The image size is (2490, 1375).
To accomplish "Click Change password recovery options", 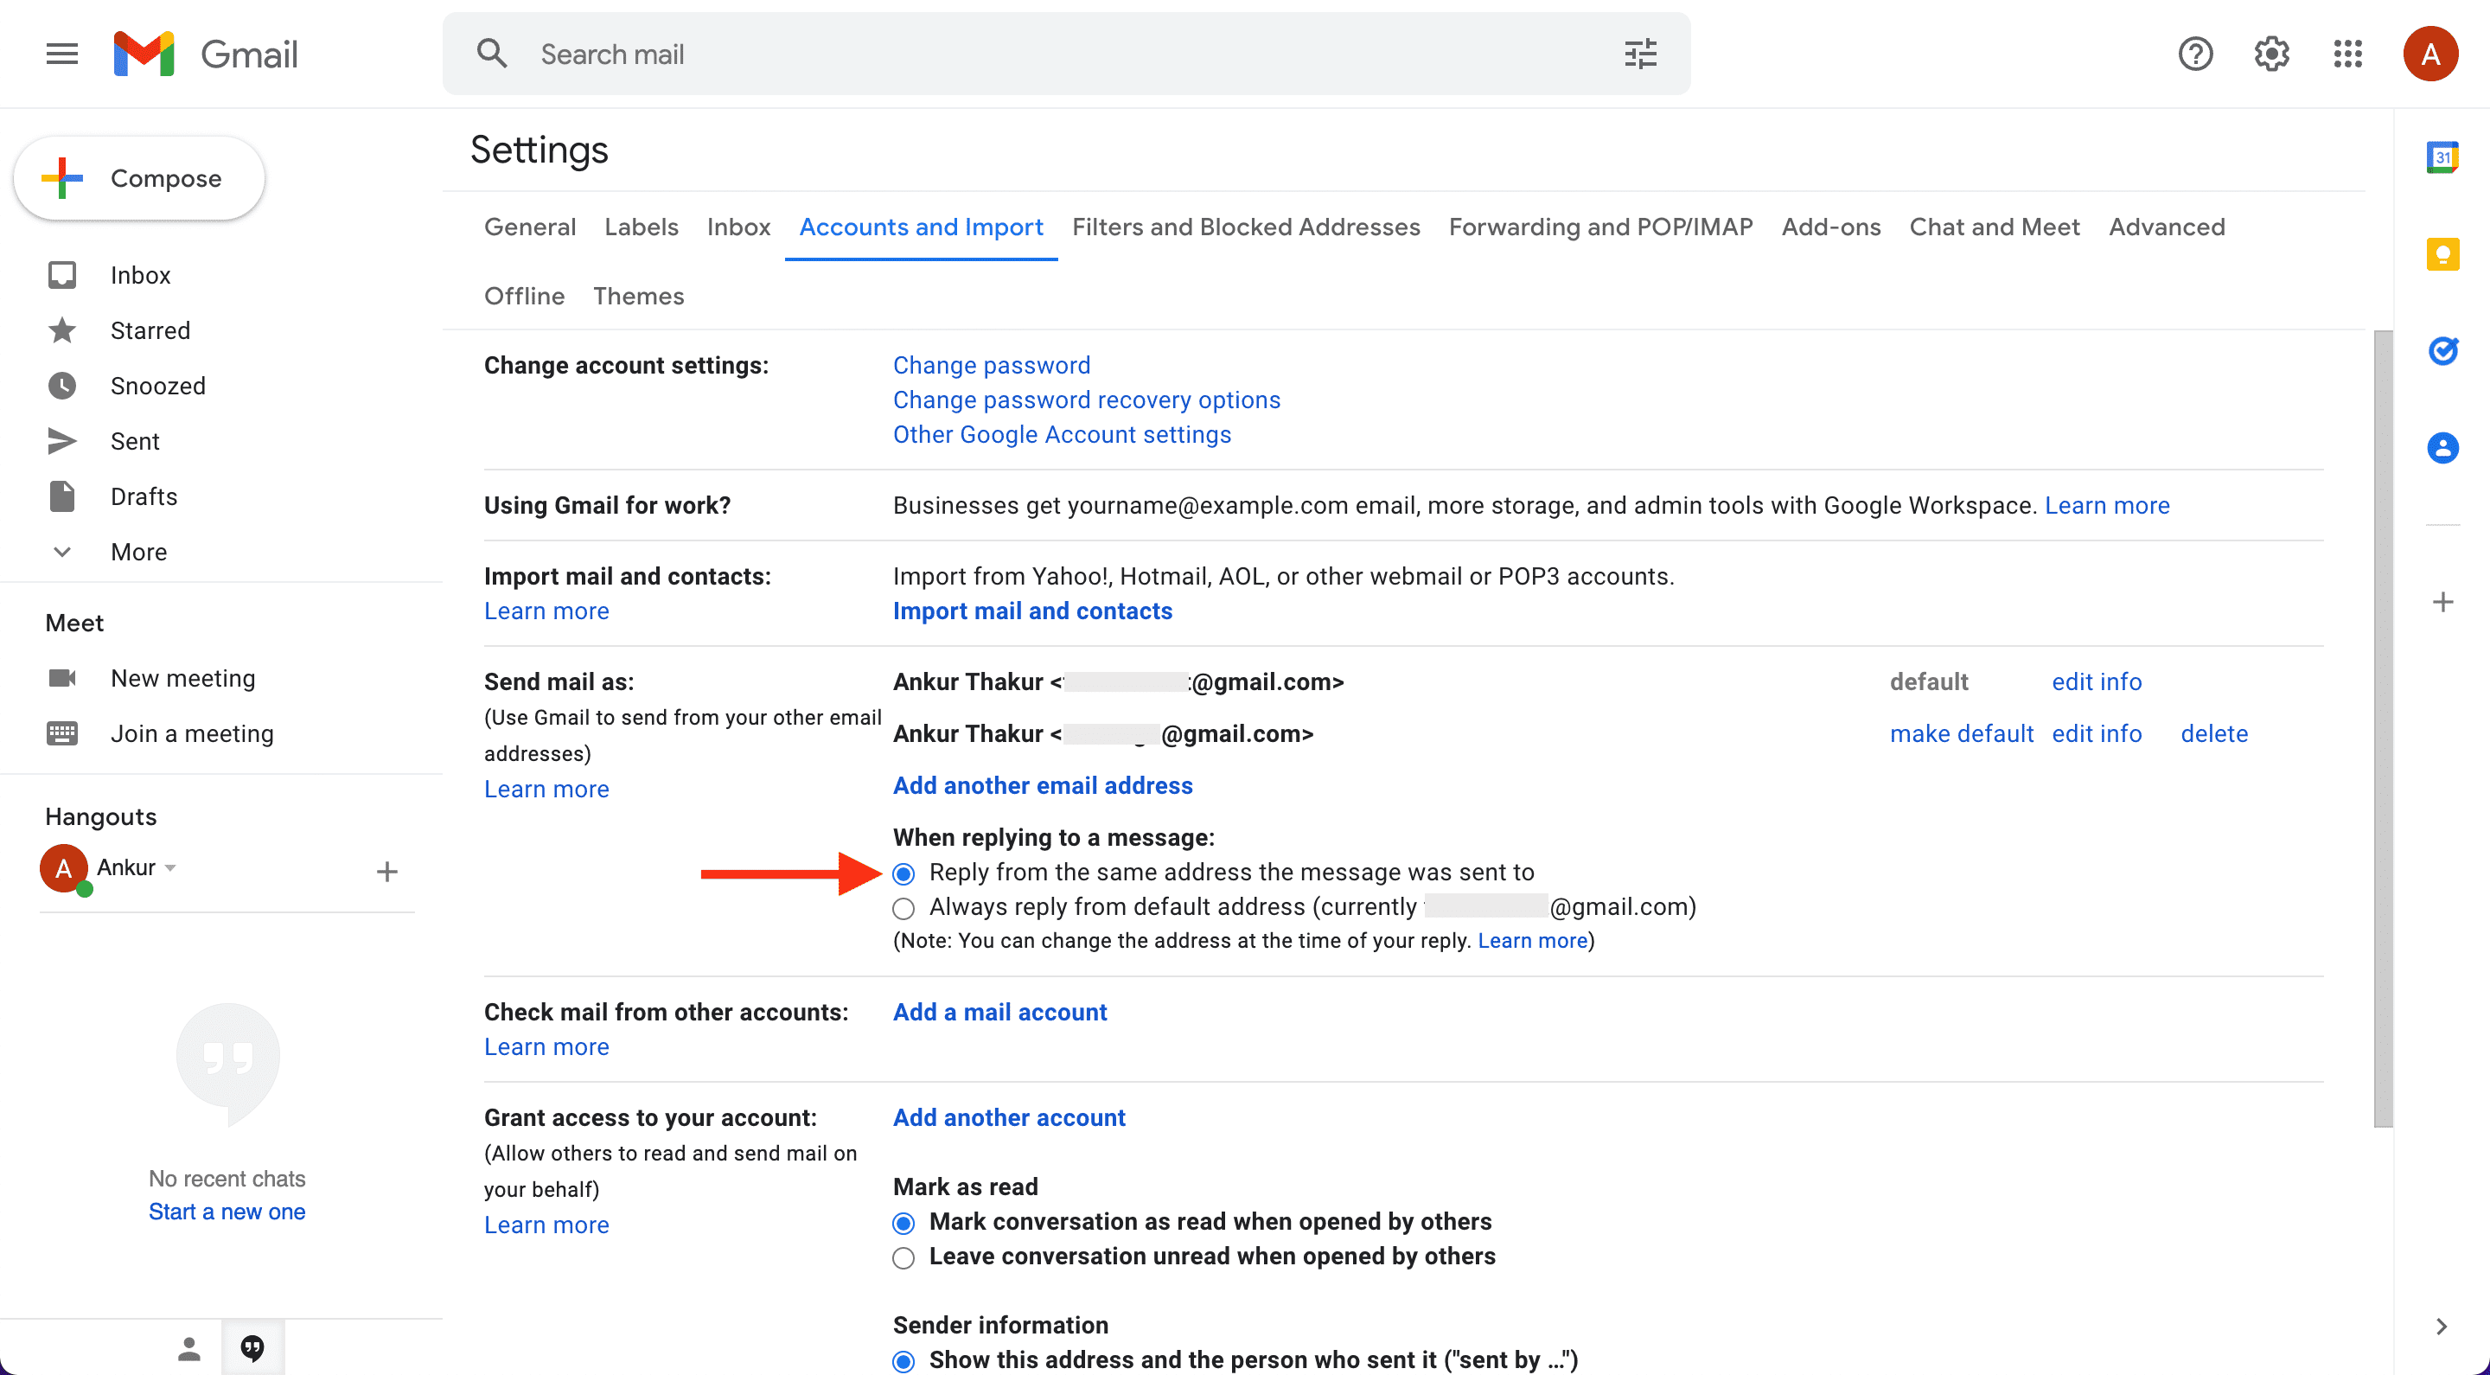I will [x=1087, y=400].
